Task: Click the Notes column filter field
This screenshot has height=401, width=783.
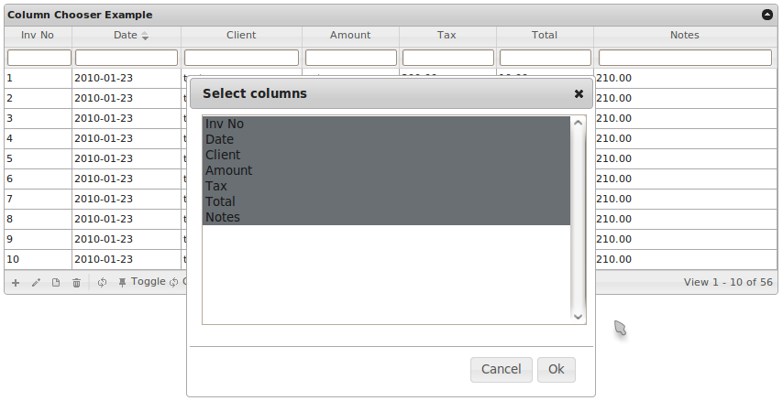Action: pos(684,58)
